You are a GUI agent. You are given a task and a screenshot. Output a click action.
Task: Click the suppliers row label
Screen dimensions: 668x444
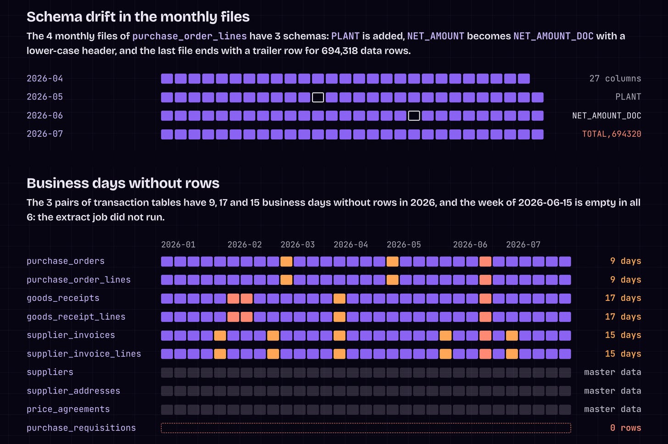click(x=50, y=372)
